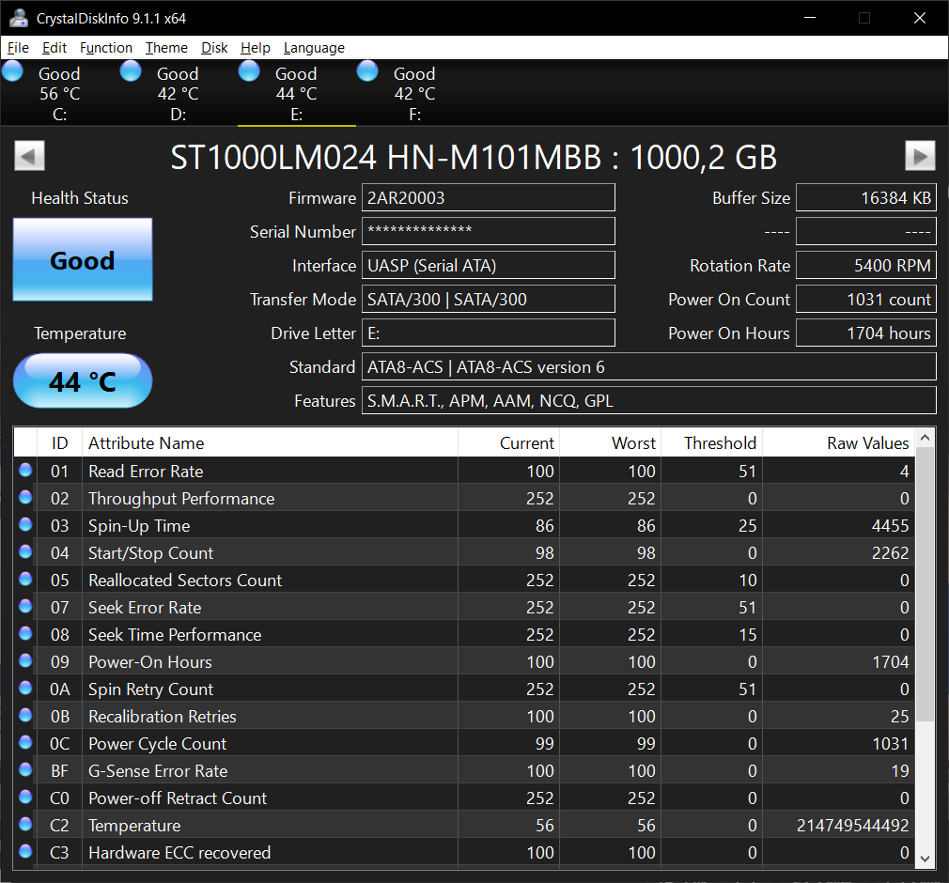Select the E: drive status orb
949x883 pixels.
[249, 71]
